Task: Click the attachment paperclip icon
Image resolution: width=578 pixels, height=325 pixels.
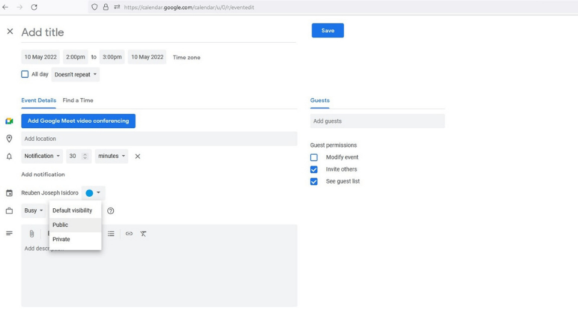Action: pyautogui.click(x=32, y=234)
